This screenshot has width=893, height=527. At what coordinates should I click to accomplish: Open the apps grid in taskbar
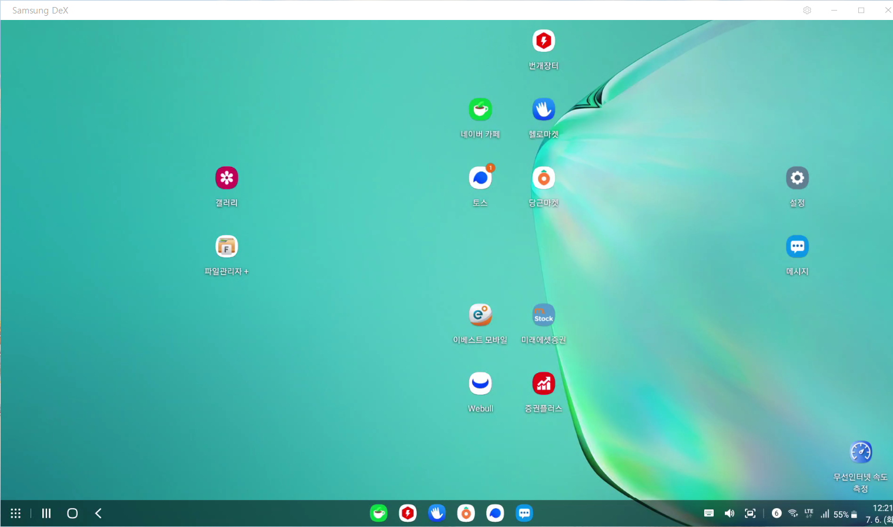tap(16, 513)
